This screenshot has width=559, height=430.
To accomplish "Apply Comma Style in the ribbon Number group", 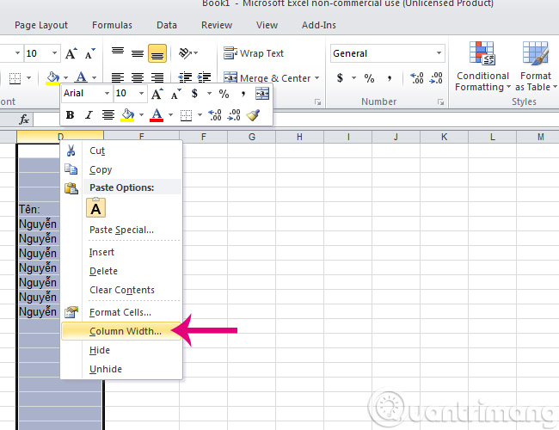I will coord(390,77).
